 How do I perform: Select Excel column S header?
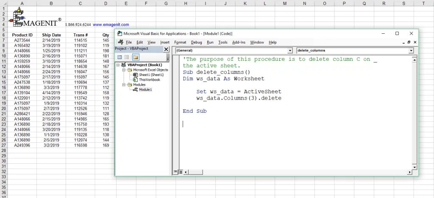pos(403,3)
